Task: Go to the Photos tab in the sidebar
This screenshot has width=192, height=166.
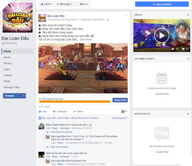Action: [8, 63]
